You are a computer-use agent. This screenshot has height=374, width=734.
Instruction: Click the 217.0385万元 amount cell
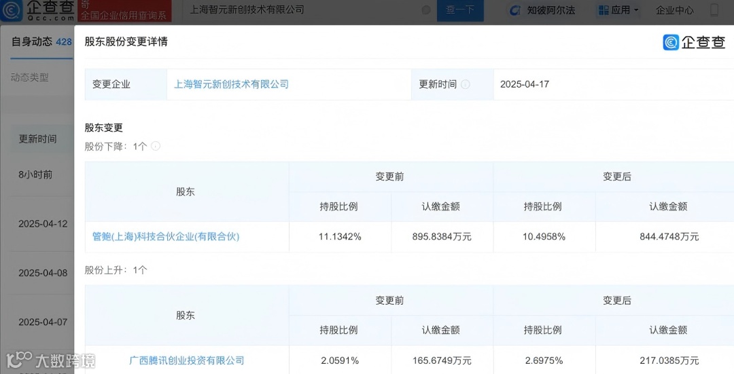pyautogui.click(x=669, y=360)
